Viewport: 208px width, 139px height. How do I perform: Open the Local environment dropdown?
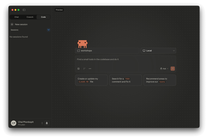click(158, 51)
